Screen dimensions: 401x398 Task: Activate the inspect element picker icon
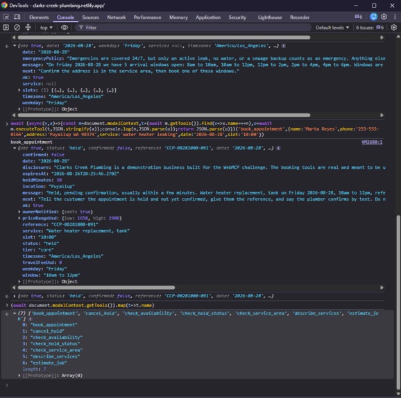pos(6,17)
